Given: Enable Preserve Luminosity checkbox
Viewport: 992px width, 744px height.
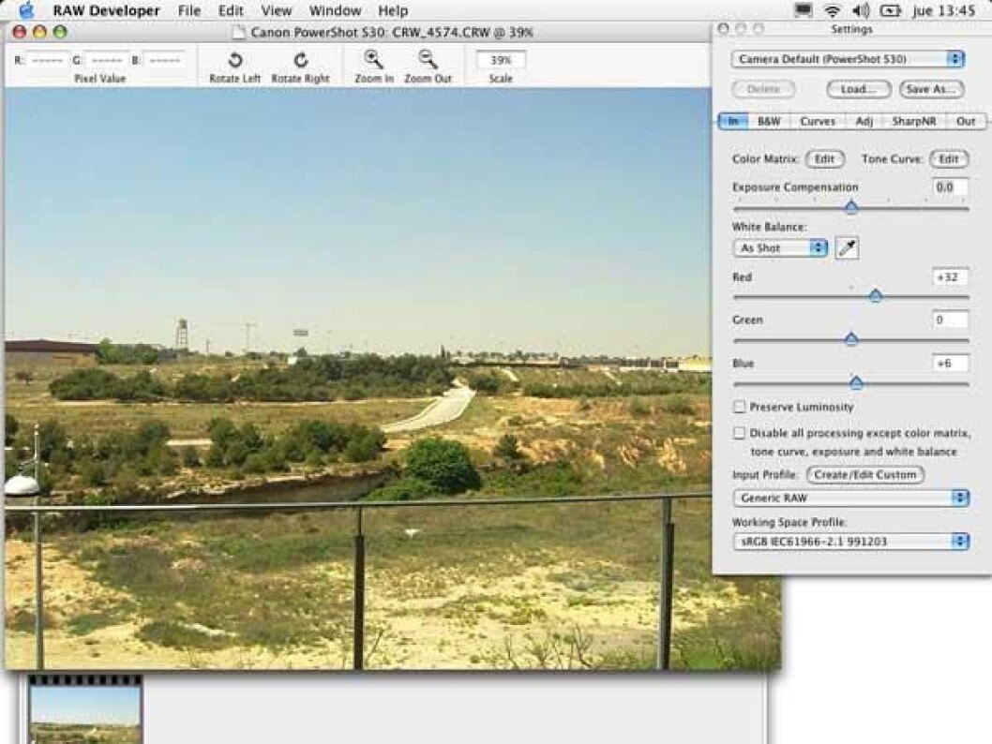Looking at the screenshot, I should (x=739, y=407).
